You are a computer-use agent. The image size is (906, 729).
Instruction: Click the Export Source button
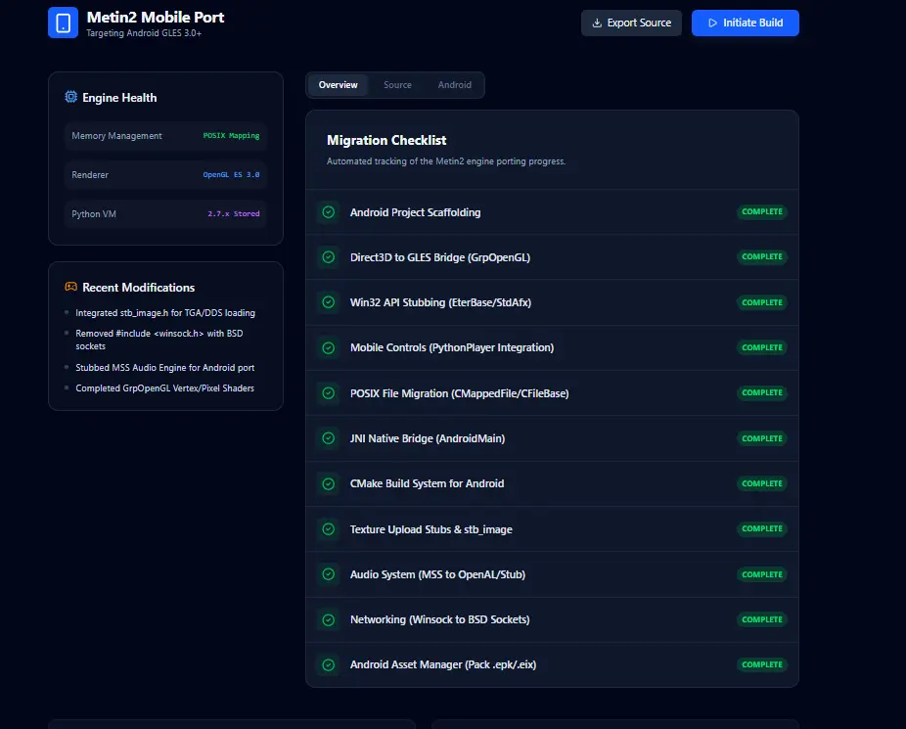tap(631, 23)
